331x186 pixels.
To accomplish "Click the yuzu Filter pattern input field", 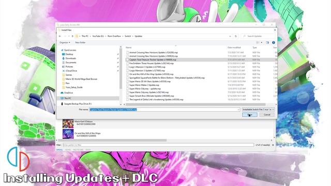I will point(158,145).
